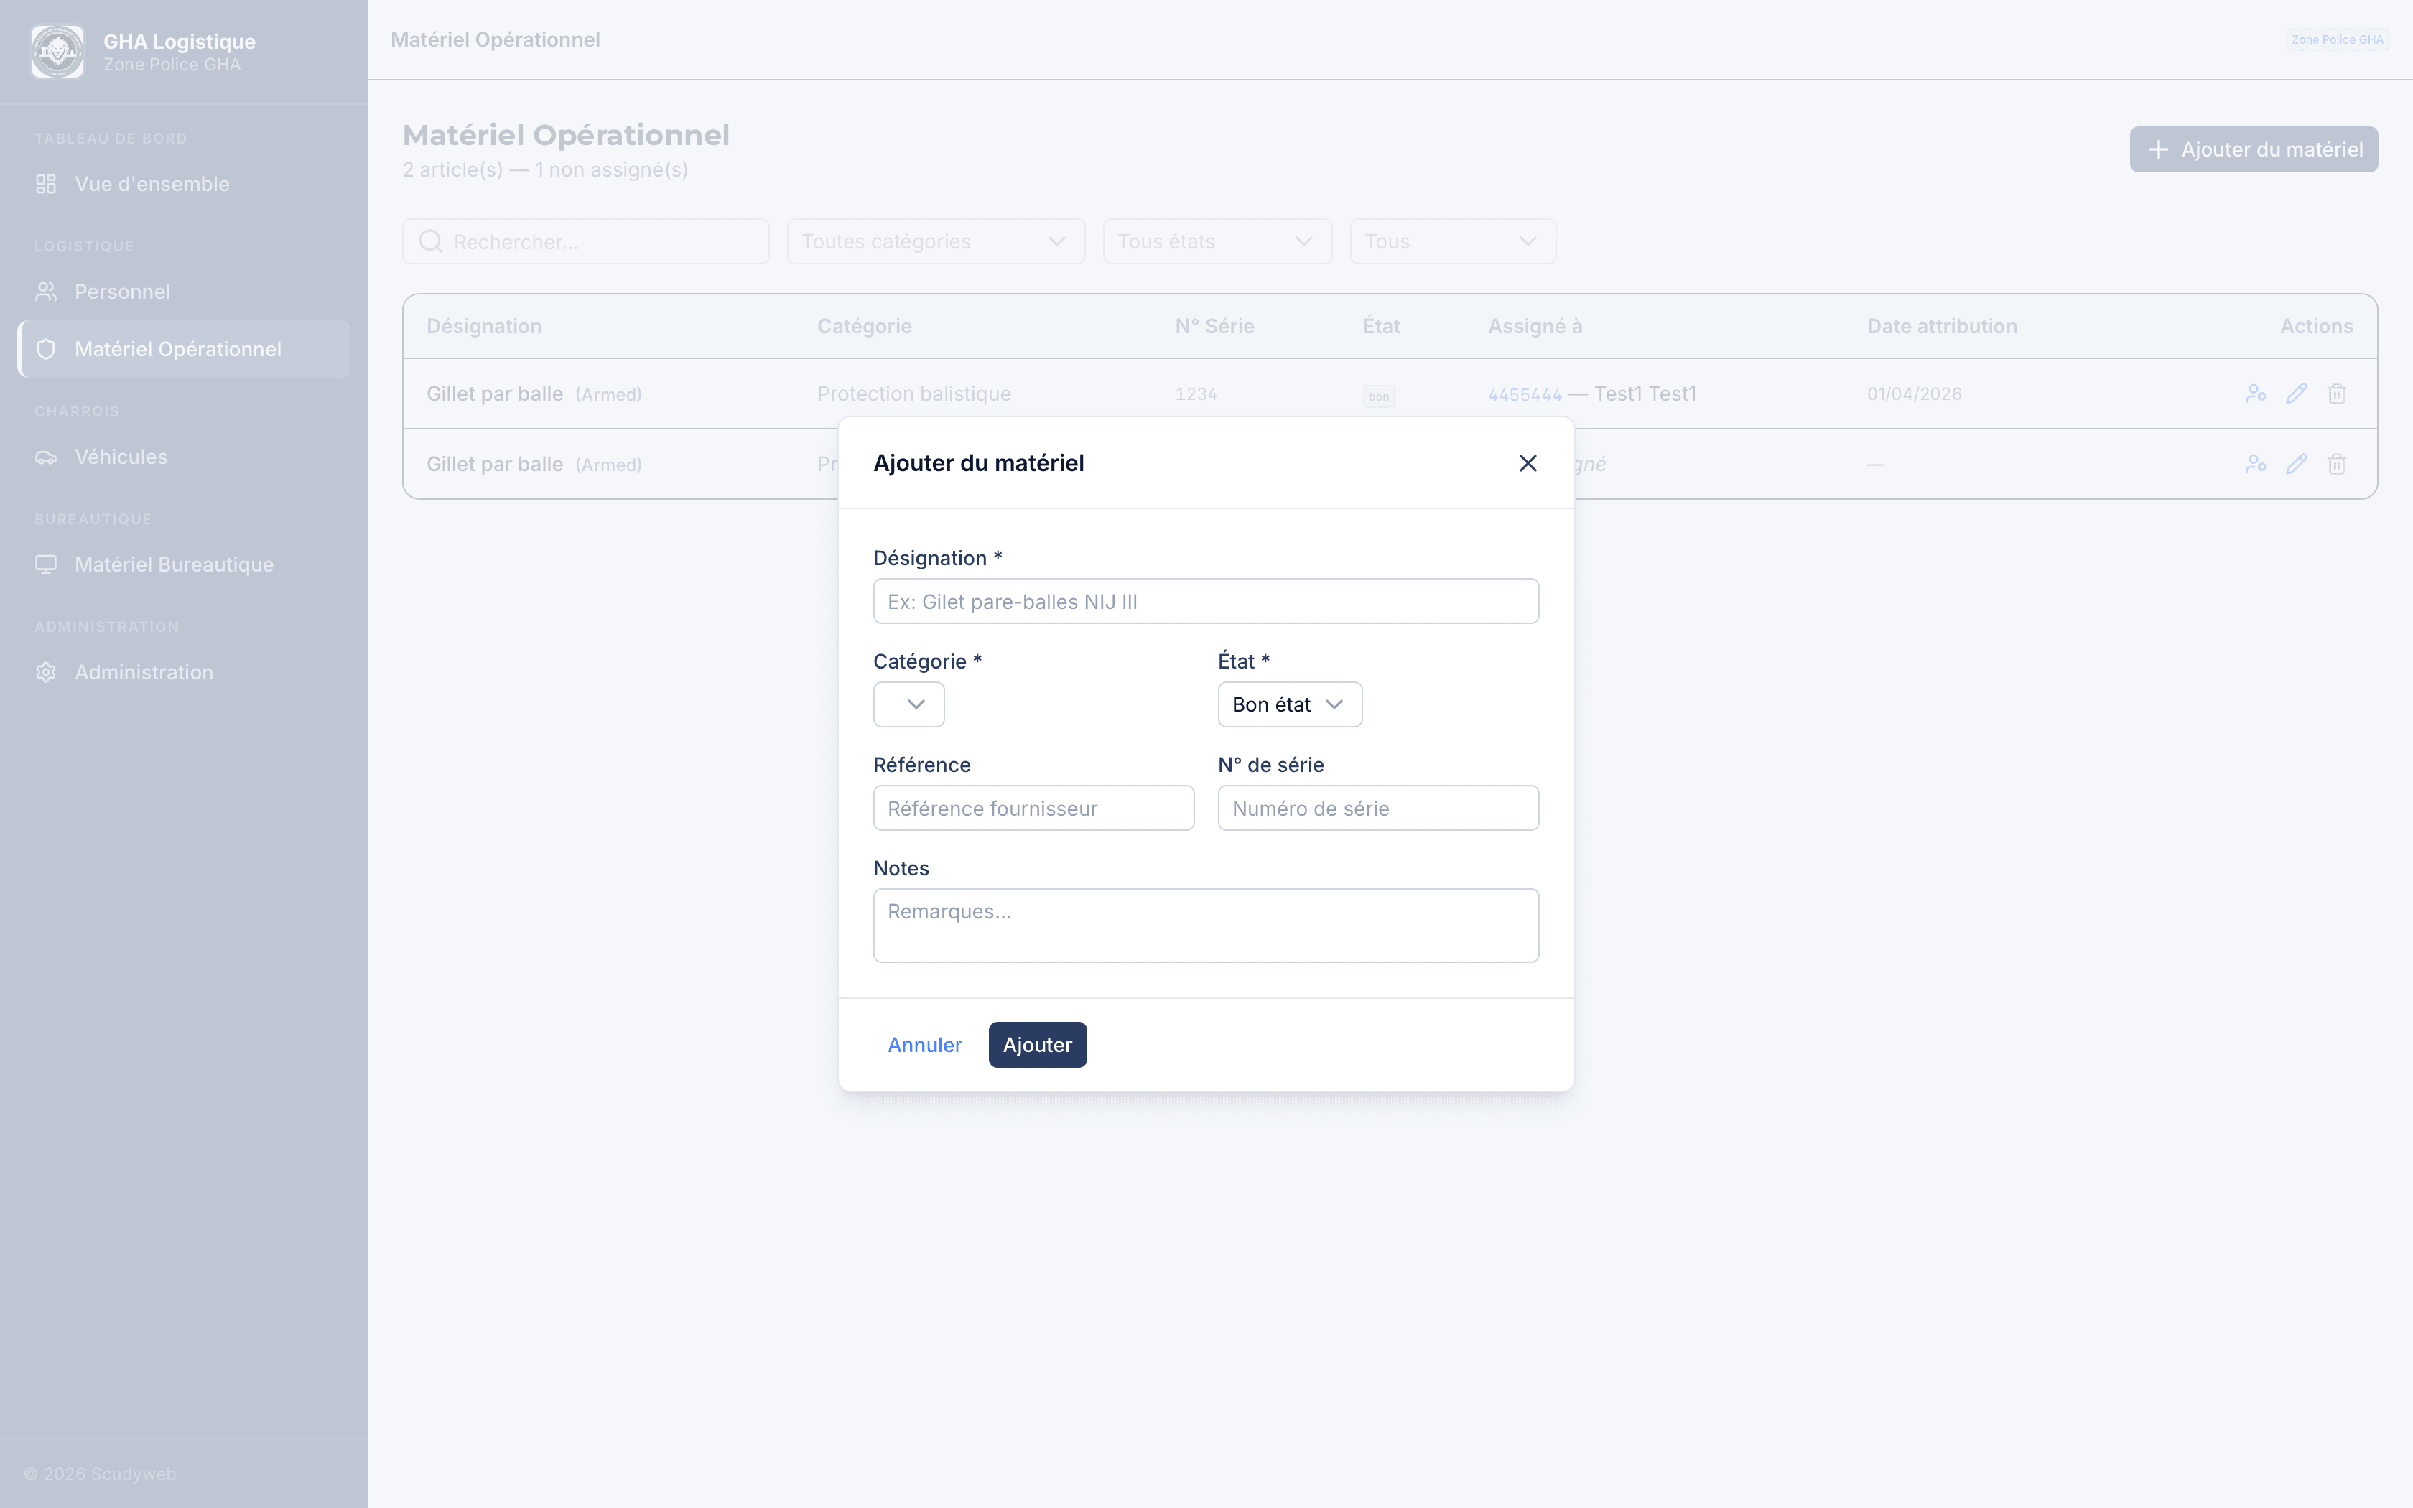The height and width of the screenshot is (1508, 2413).
Task: Select the Vue d'ensemble icon in sidebar
Action: coord(45,184)
